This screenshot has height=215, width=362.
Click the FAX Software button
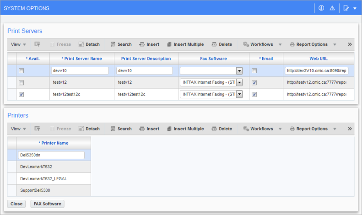(x=47, y=204)
